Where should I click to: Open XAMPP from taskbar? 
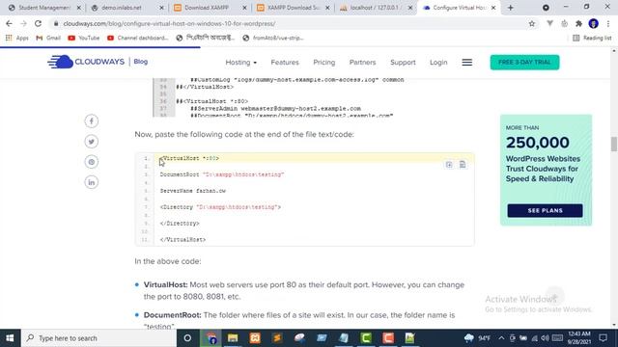[x=255, y=338]
